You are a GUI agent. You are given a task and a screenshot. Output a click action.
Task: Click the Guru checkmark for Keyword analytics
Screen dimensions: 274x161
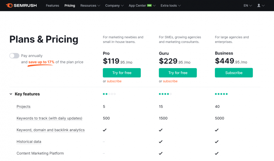[x=160, y=130]
